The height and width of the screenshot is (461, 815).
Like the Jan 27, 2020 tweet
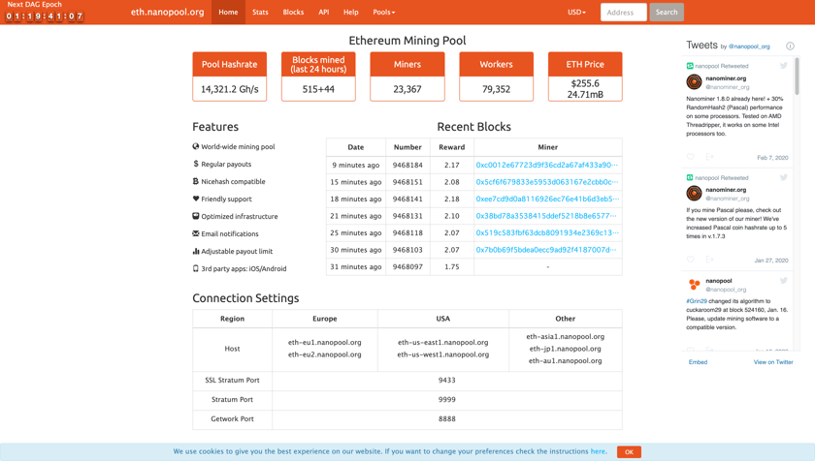[690, 260]
